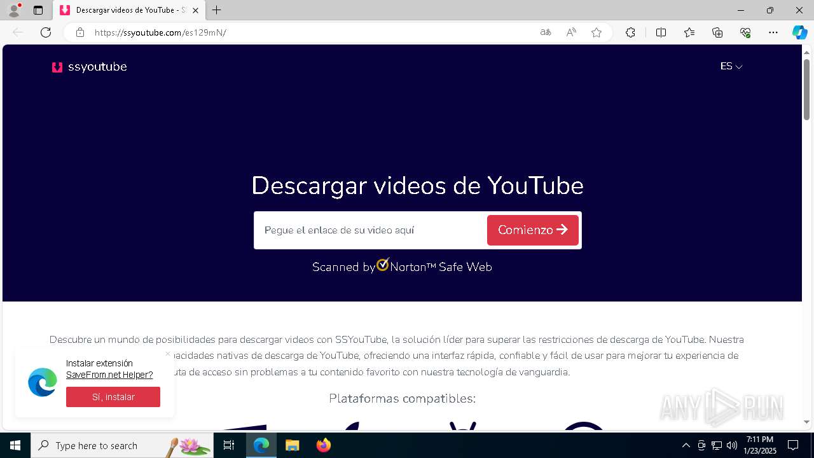Viewport: 814px width, 458px height.
Task: View site information lock icon
Action: click(x=80, y=32)
